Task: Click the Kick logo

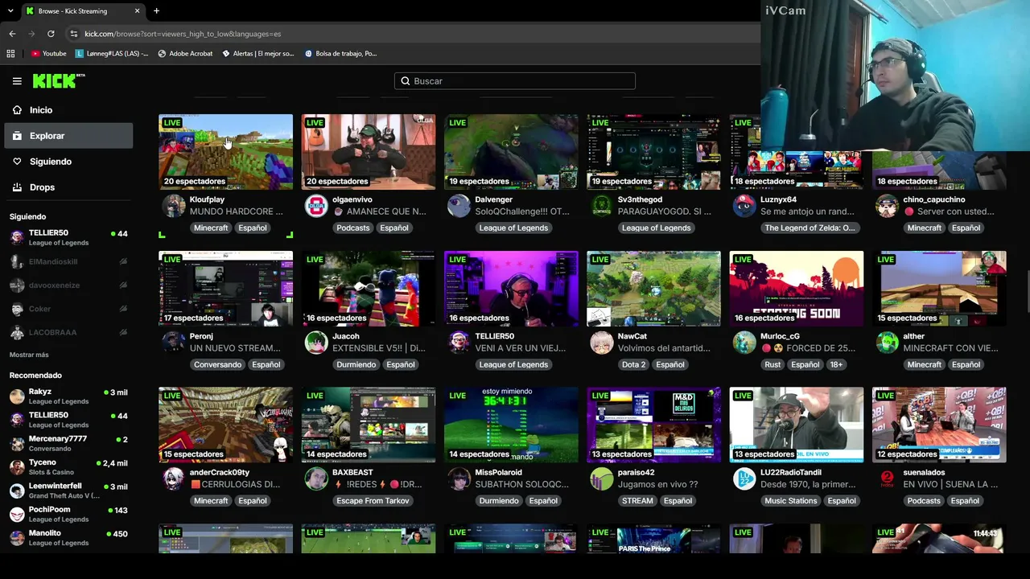Action: pos(58,80)
